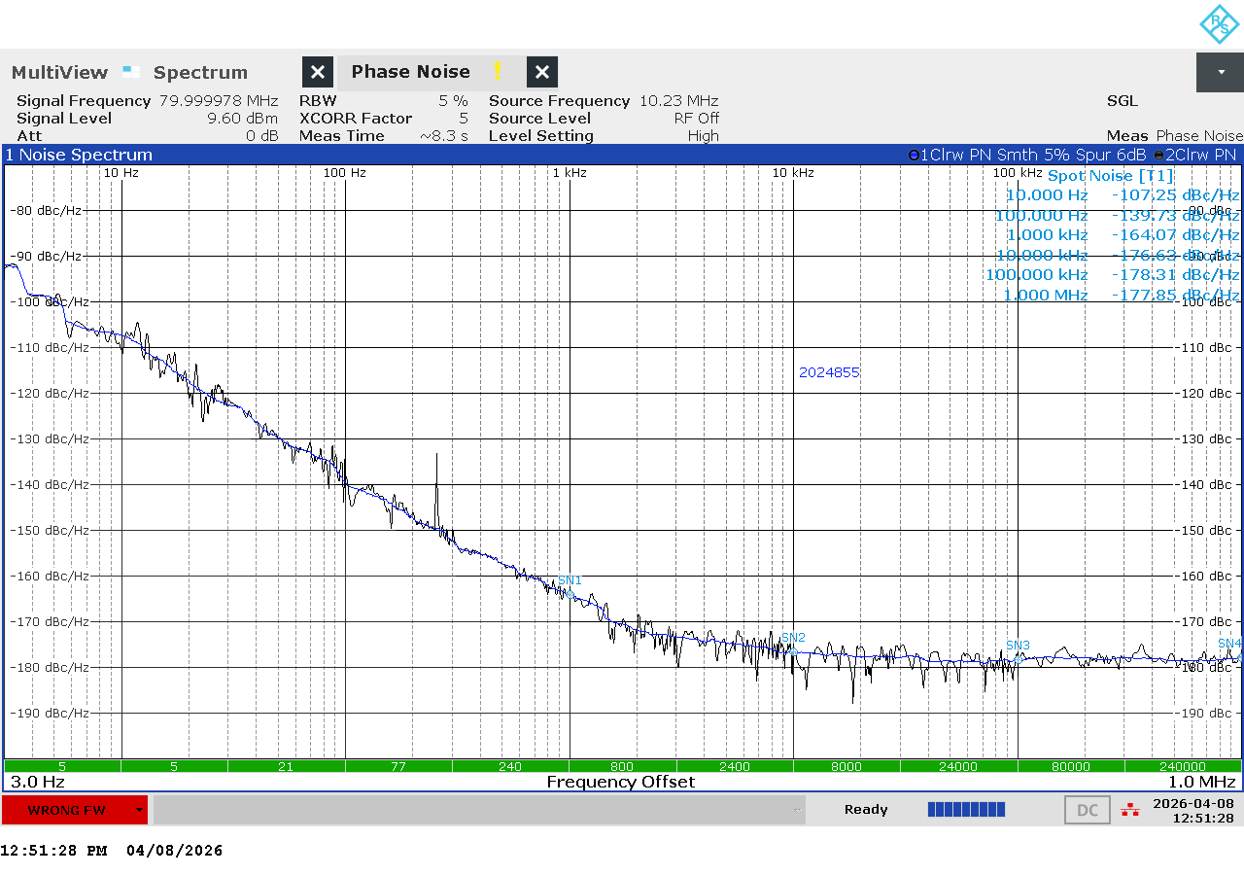Click the SGL single sweep indicator
This screenshot has width=1244, height=875.
coord(1123,101)
